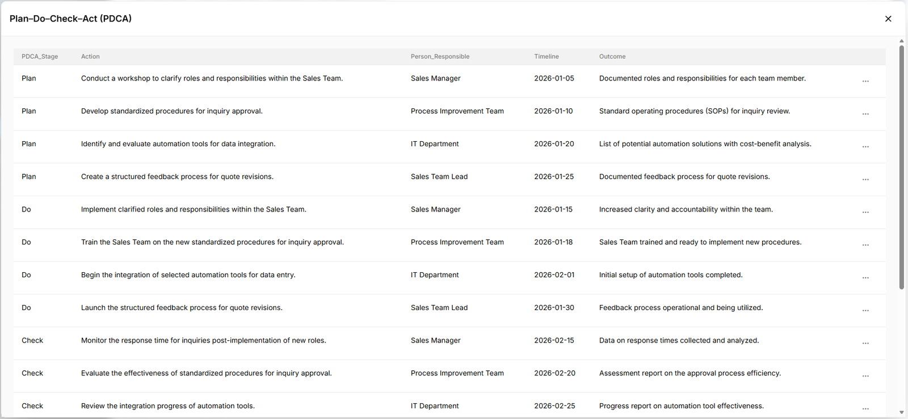Open more options for roles workshop row

pos(865,81)
